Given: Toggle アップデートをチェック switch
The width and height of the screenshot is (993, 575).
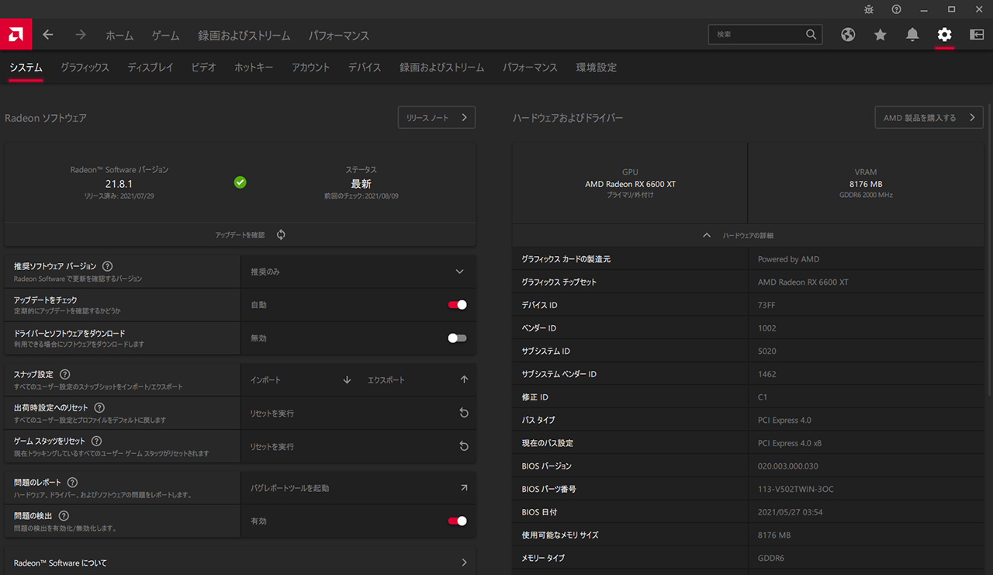Looking at the screenshot, I should point(458,305).
